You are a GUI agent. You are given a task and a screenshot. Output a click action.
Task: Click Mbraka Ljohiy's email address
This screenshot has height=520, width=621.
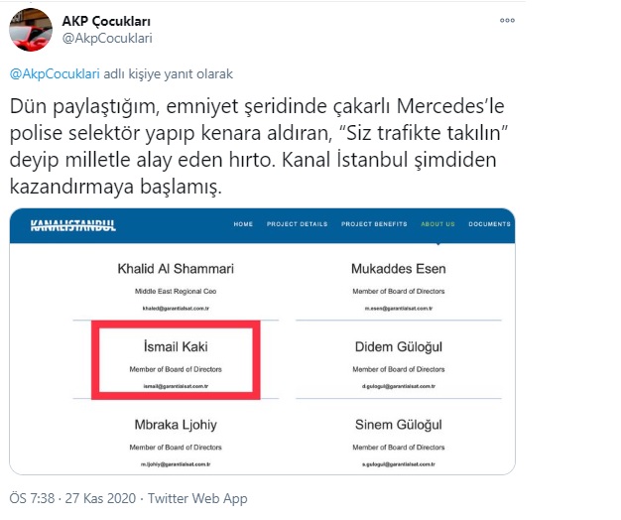(176, 464)
